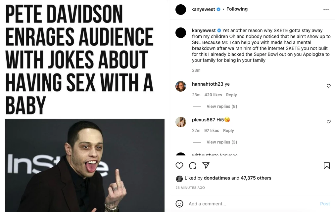Viewport: 335px width, 212px height.
Task: Open the Following dropdown button
Action: [237, 9]
